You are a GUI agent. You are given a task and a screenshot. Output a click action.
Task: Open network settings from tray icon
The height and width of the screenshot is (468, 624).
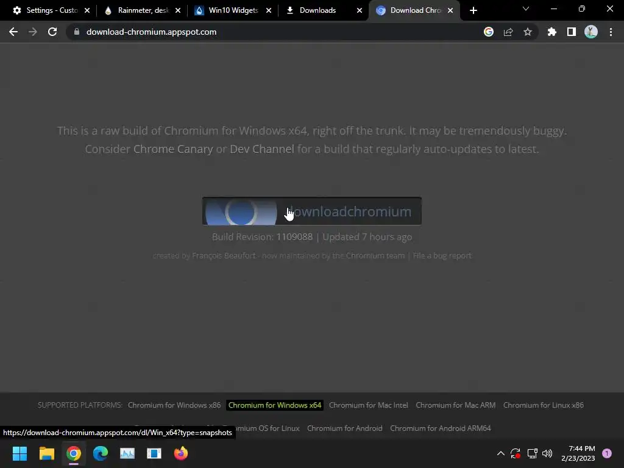532,453
